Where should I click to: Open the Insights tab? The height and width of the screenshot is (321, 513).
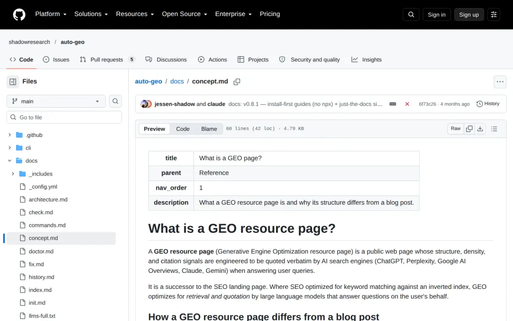366,59
